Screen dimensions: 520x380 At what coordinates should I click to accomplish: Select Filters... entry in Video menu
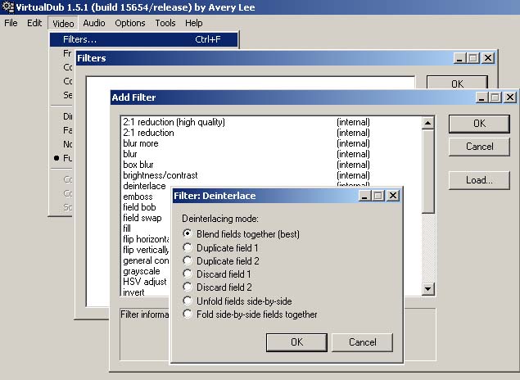pyautogui.click(x=80, y=39)
